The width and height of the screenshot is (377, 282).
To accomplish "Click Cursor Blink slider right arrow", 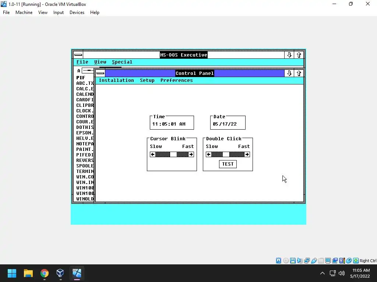I will pyautogui.click(x=191, y=155).
